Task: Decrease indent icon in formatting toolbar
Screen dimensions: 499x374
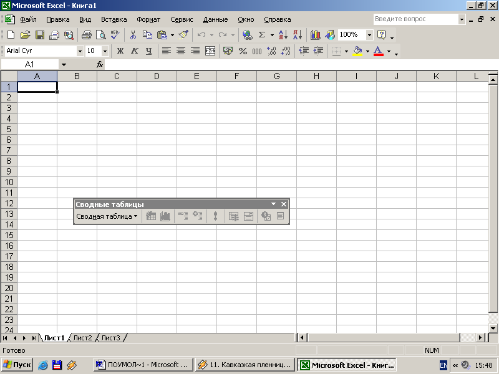Action: pos(304,51)
